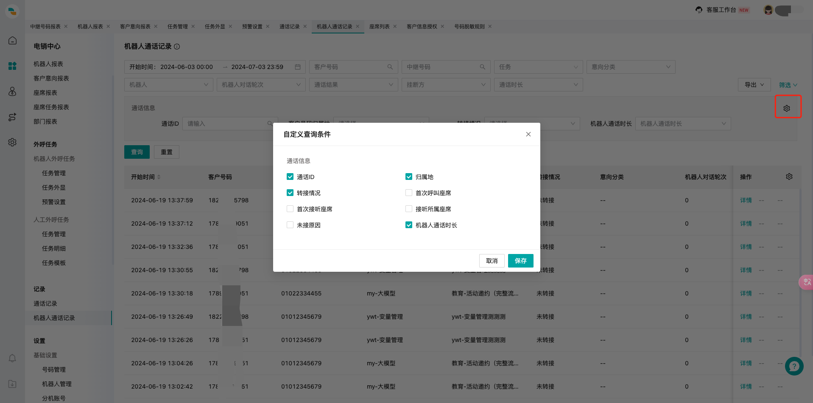This screenshot has width=813, height=403.
Task: Open the 任务 dropdown filter
Action: tap(539, 67)
